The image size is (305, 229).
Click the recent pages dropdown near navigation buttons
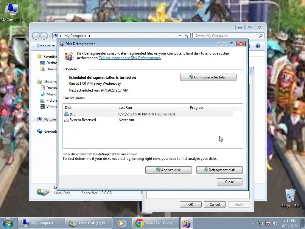point(50,36)
